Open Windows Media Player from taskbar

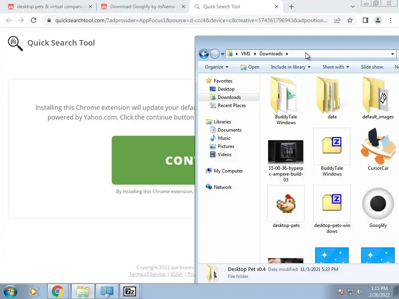tap(34, 291)
